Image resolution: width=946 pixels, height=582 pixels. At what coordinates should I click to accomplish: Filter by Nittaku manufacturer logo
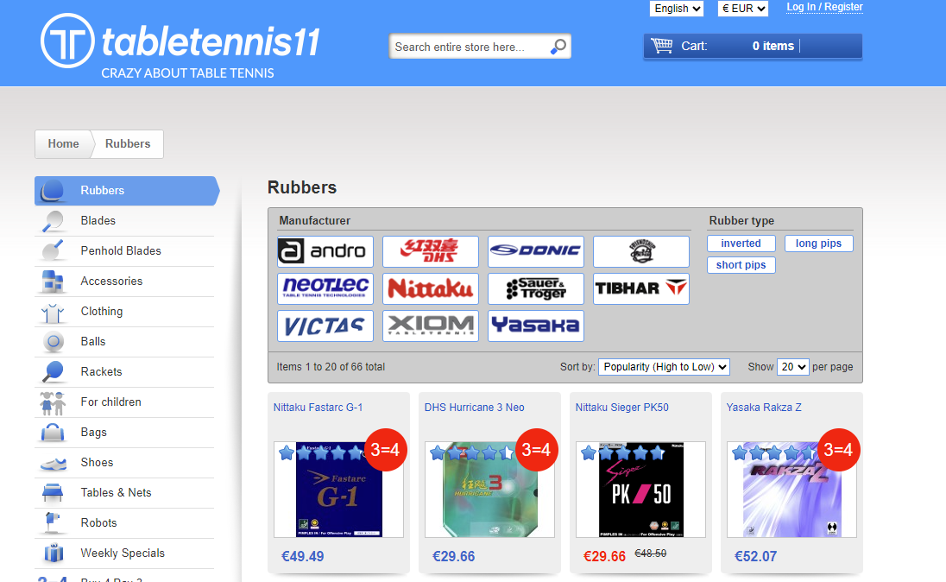(430, 288)
